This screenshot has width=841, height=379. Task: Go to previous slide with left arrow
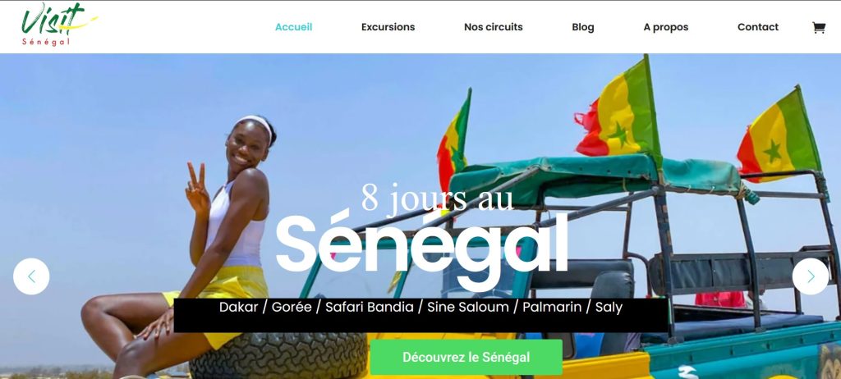click(x=31, y=276)
